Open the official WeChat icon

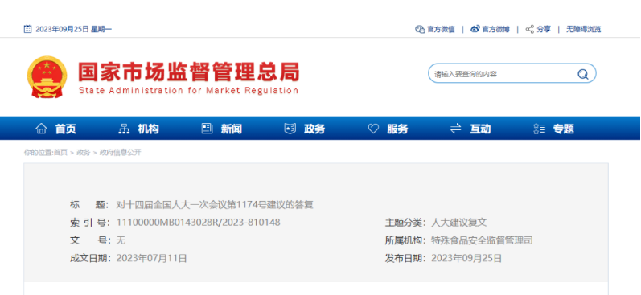click(x=420, y=29)
